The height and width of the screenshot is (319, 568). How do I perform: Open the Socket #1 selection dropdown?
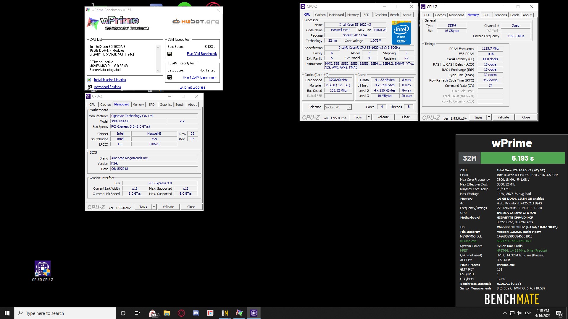pyautogui.click(x=349, y=107)
